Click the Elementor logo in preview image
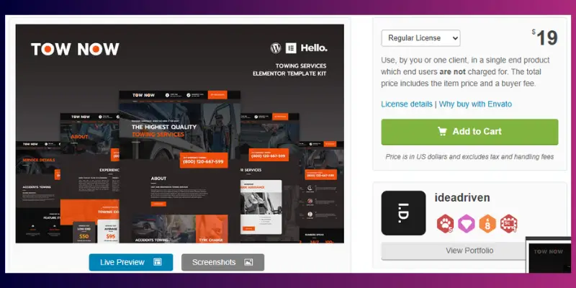Viewport: 576px width, 288px height. click(x=292, y=48)
